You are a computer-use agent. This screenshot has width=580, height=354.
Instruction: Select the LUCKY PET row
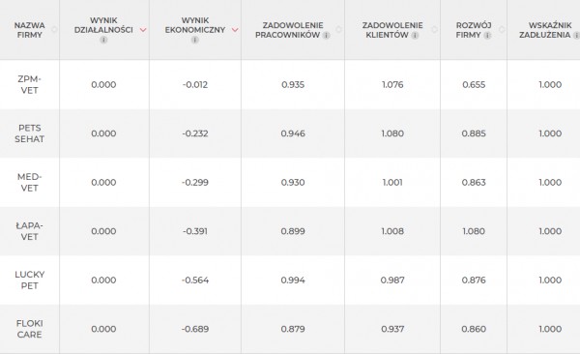click(290, 280)
